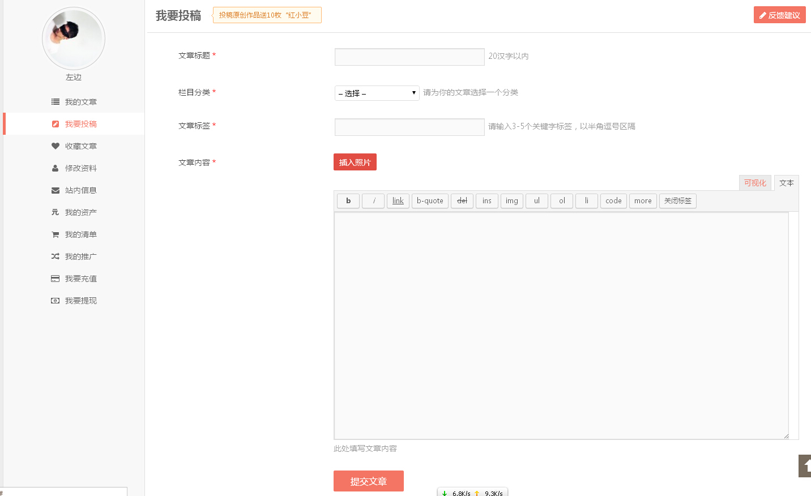The width and height of the screenshot is (811, 496).
Task: Focus the 文章标签 input field
Action: click(x=409, y=127)
